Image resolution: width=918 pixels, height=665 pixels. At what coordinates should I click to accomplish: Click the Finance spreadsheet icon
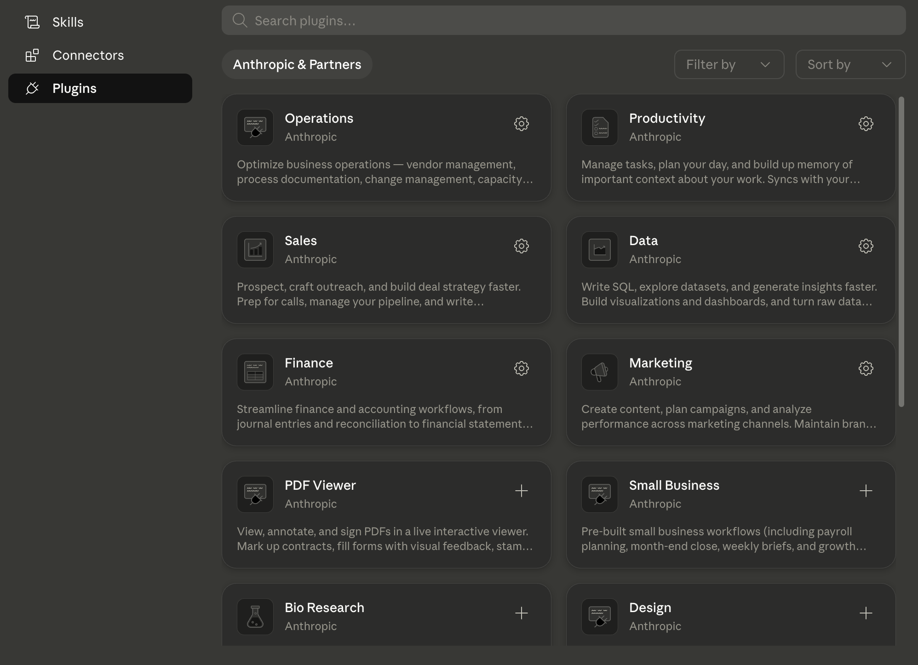[x=255, y=372]
